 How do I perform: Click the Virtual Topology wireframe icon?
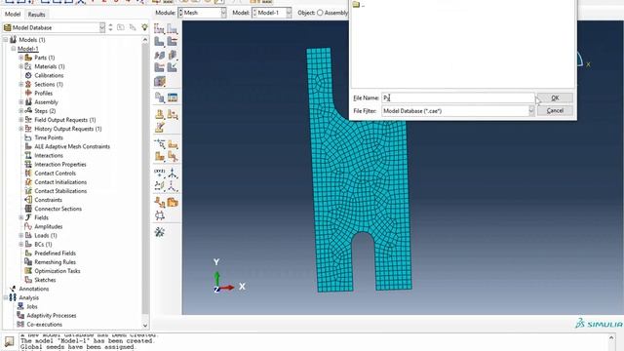(x=160, y=215)
